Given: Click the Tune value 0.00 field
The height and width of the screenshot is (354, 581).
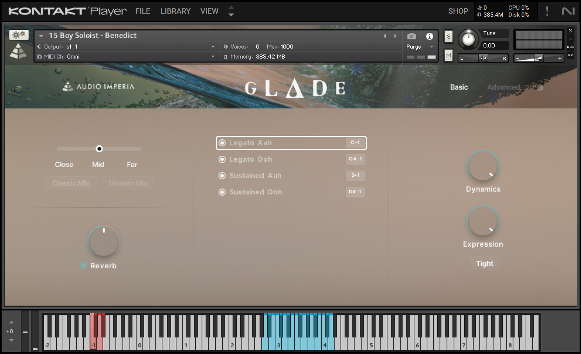Looking at the screenshot, I should (494, 45).
